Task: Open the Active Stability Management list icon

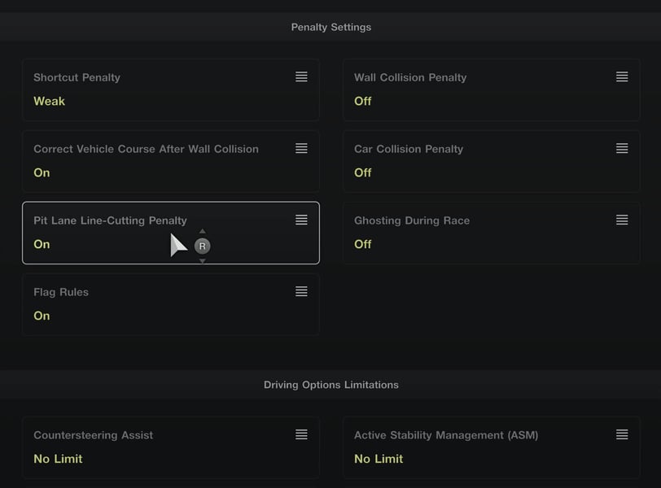Action: tap(622, 434)
